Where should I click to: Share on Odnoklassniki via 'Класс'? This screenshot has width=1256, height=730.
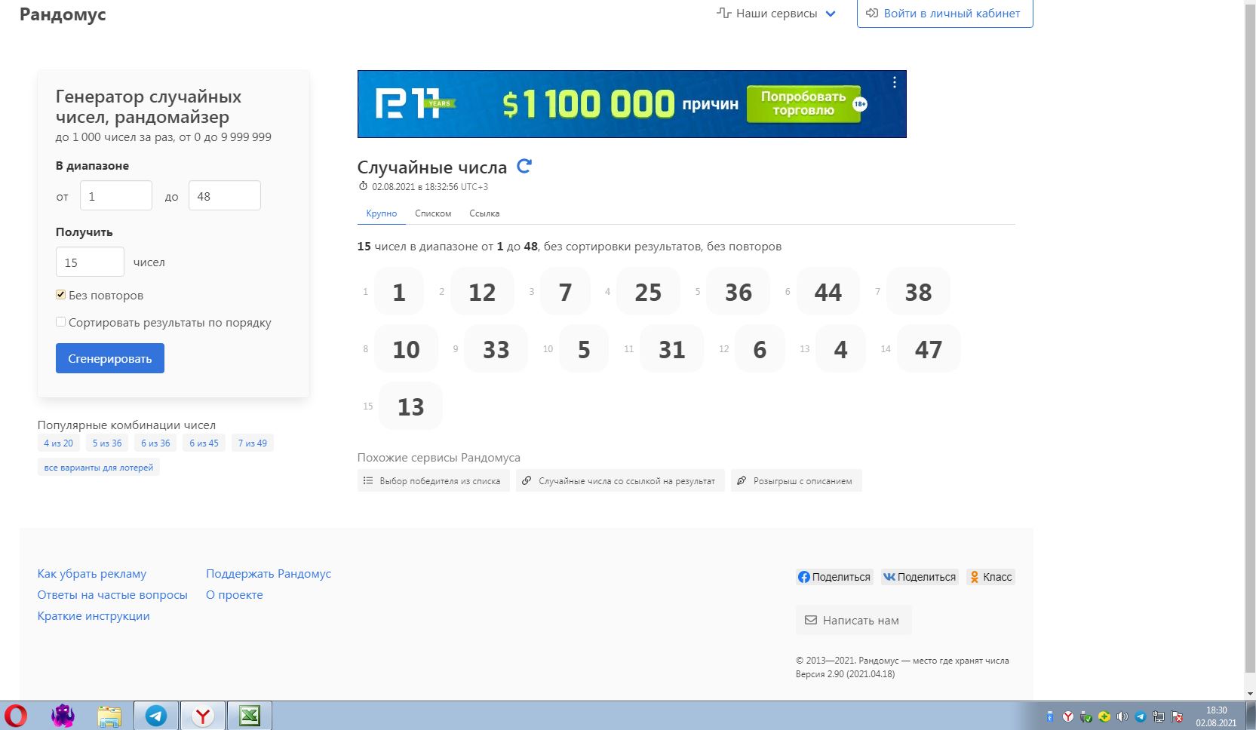[990, 577]
